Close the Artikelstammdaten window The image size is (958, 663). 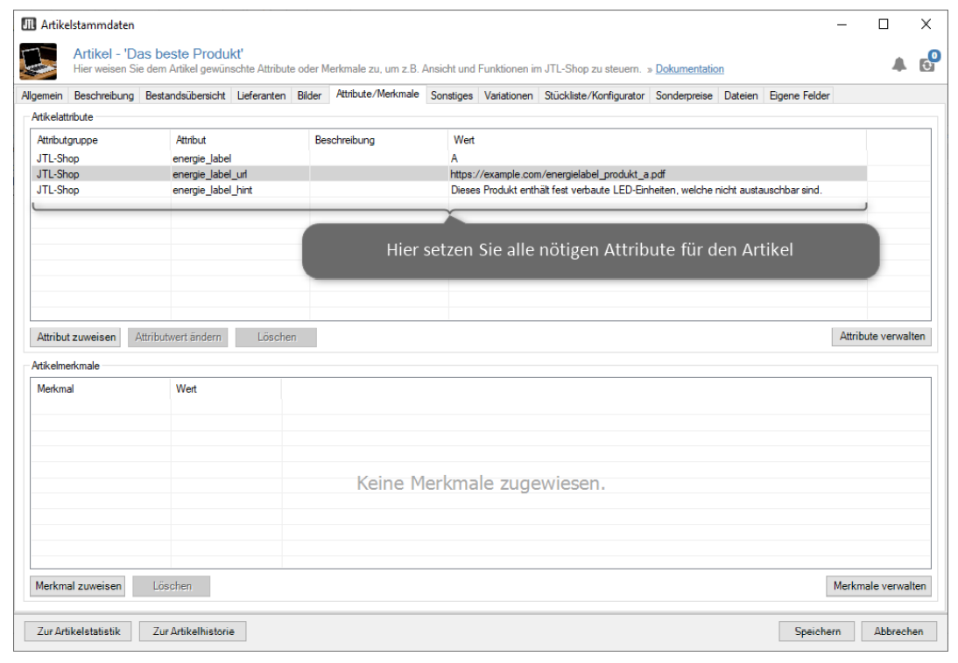point(926,24)
